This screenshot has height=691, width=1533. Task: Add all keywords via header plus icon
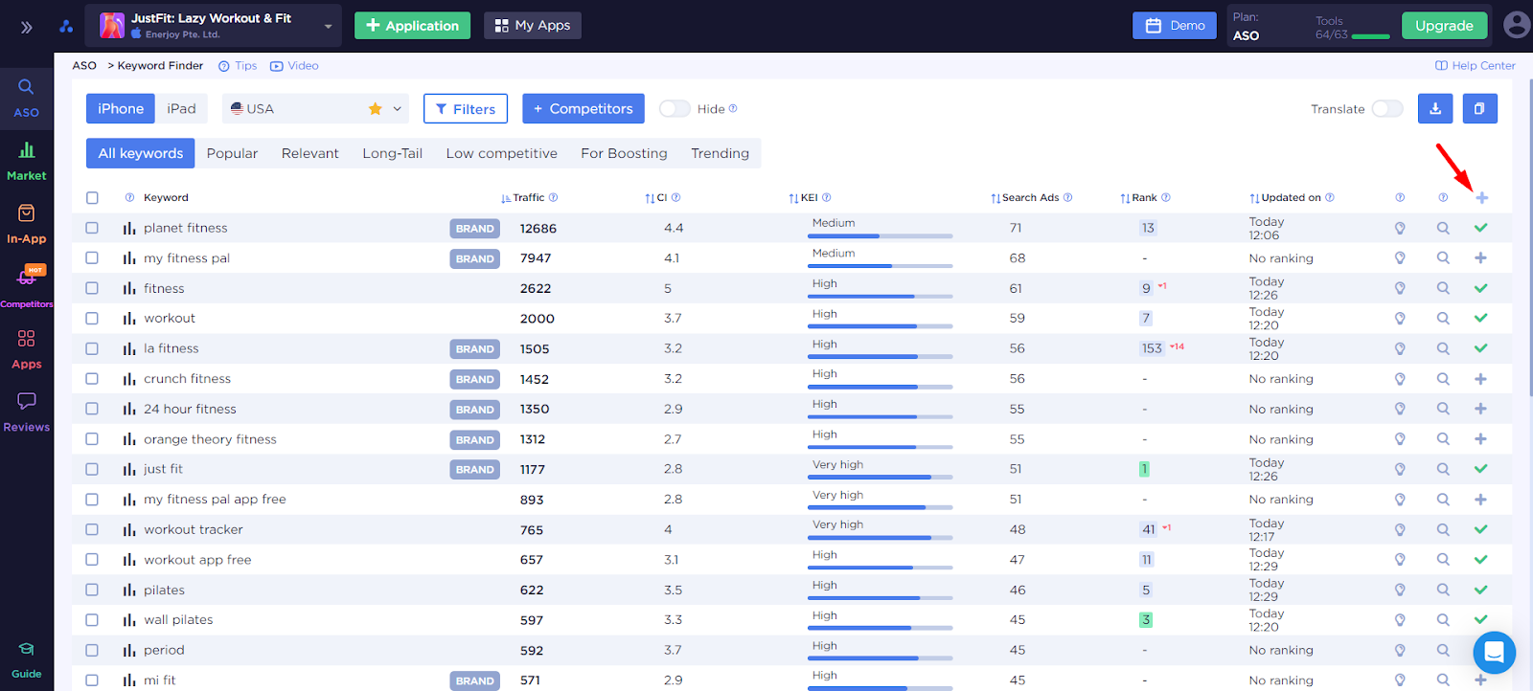tap(1481, 197)
